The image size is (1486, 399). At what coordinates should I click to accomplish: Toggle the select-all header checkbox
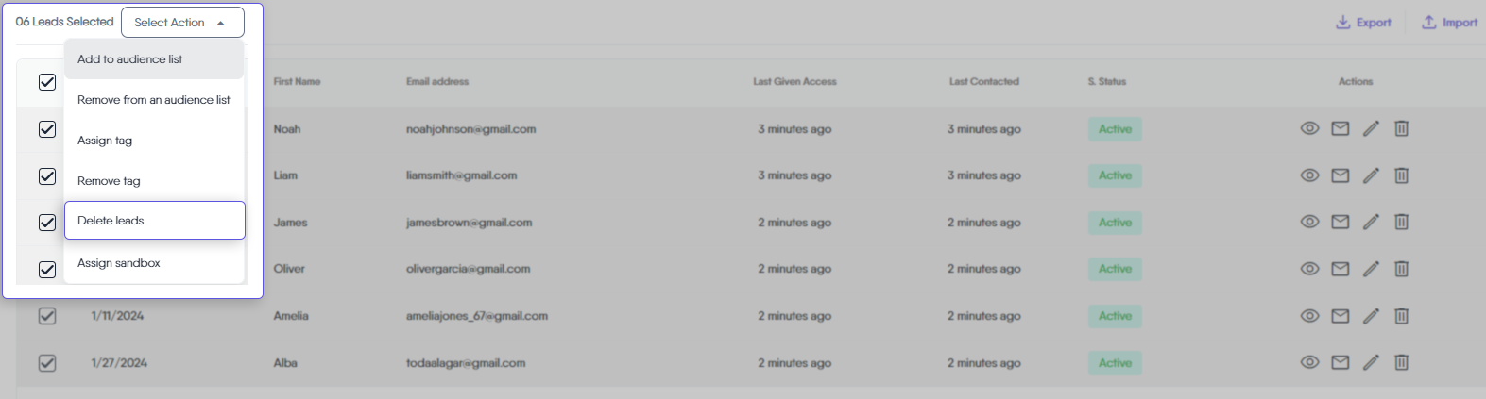pyautogui.click(x=47, y=82)
